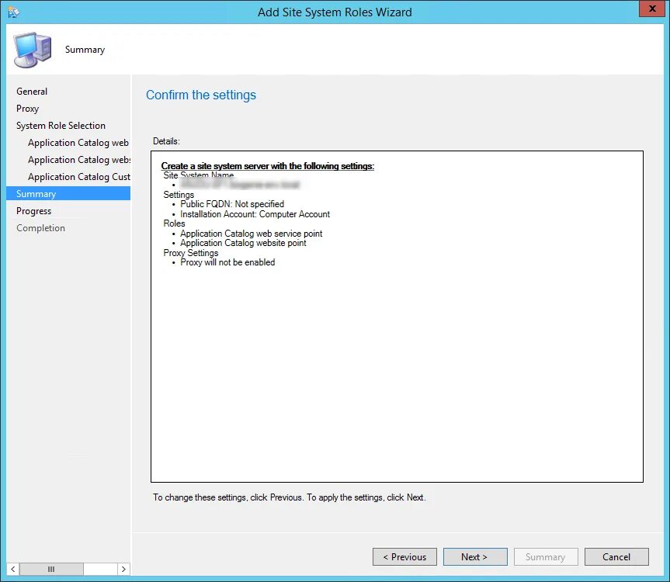Viewport: 670px width, 582px height.
Task: Click the grayed-out Summary button
Action: click(x=545, y=556)
